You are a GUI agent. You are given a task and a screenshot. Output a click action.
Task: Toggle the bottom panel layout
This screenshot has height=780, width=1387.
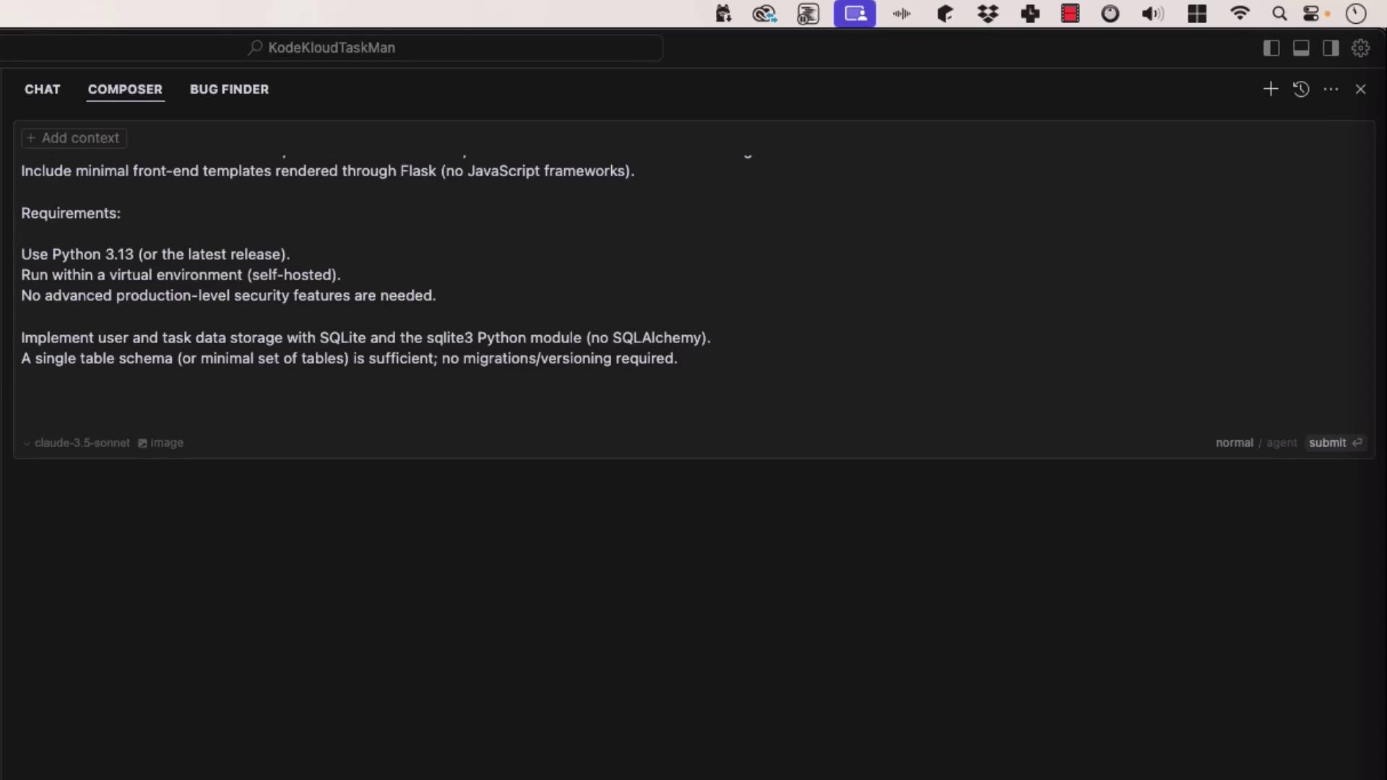click(1301, 48)
